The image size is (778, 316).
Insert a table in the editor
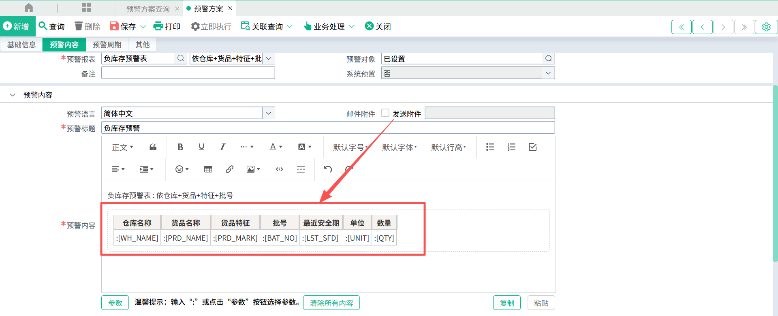pyautogui.click(x=208, y=169)
